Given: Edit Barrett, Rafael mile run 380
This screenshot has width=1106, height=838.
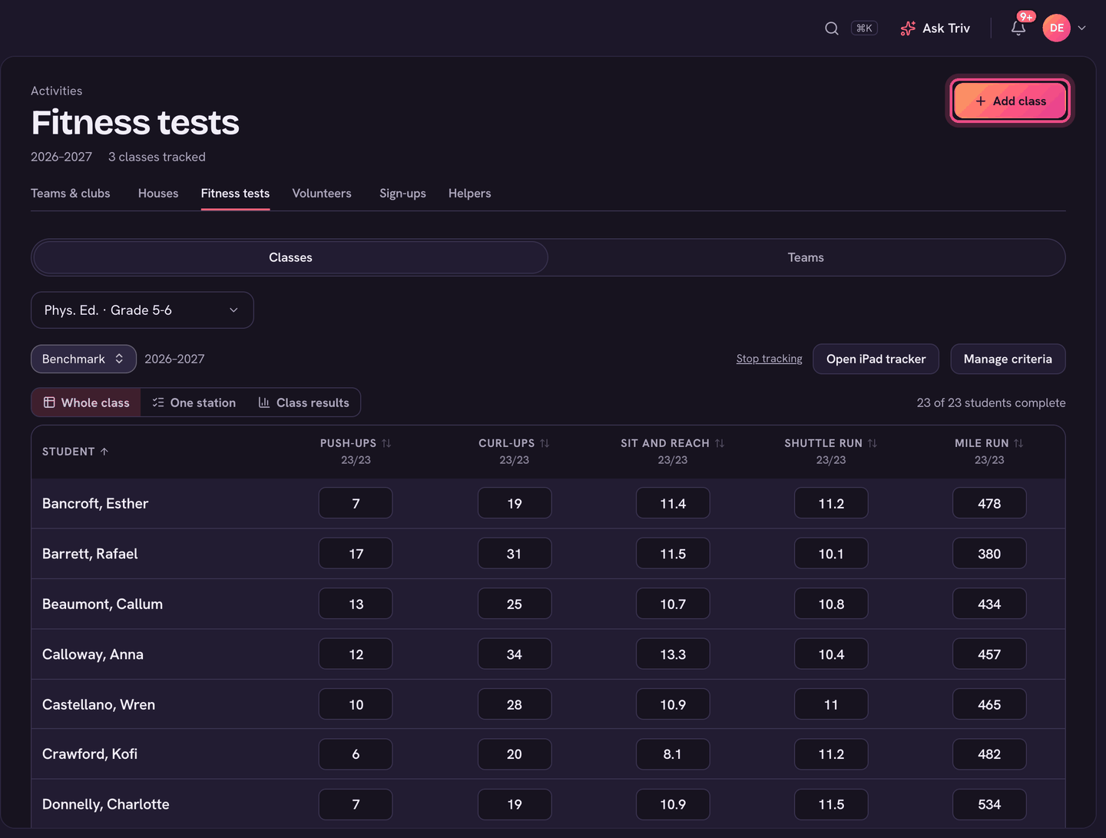Looking at the screenshot, I should pos(989,554).
